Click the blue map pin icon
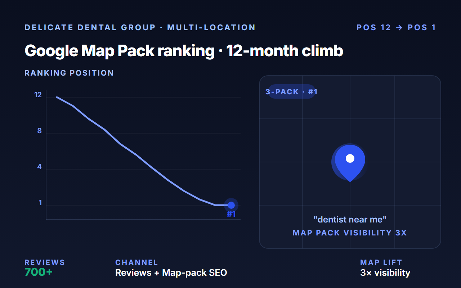This screenshot has width=461, height=288. [x=350, y=163]
